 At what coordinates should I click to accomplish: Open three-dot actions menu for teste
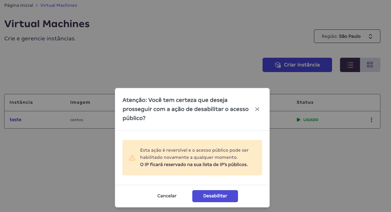click(371, 120)
